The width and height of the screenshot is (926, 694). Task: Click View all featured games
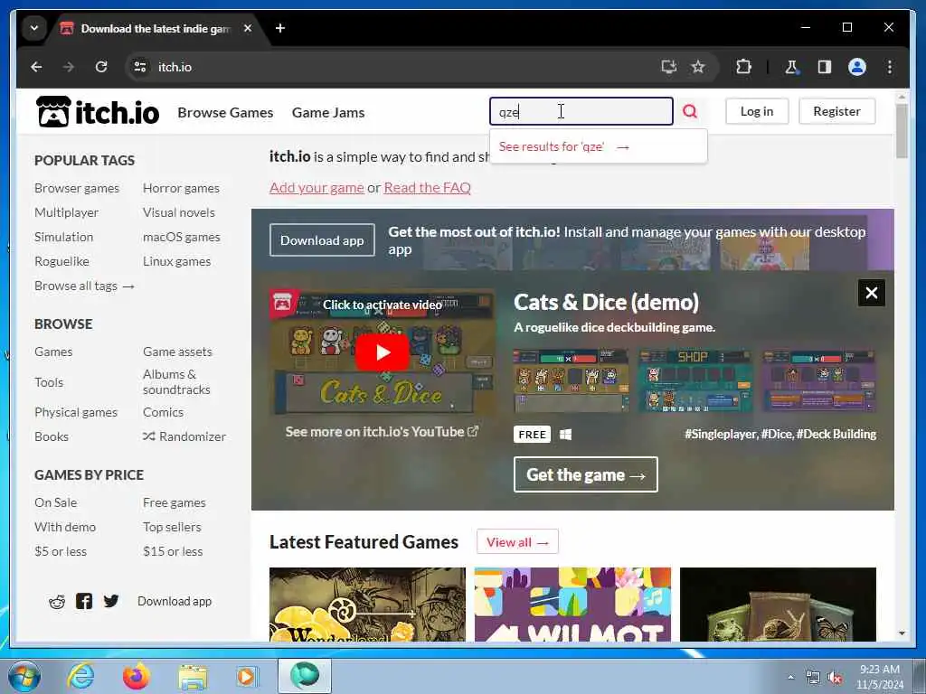pyautogui.click(x=517, y=542)
